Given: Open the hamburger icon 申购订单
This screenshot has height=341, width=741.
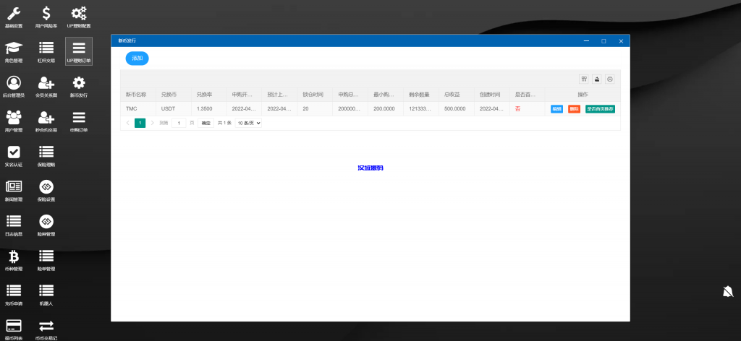Looking at the screenshot, I should coord(78,121).
